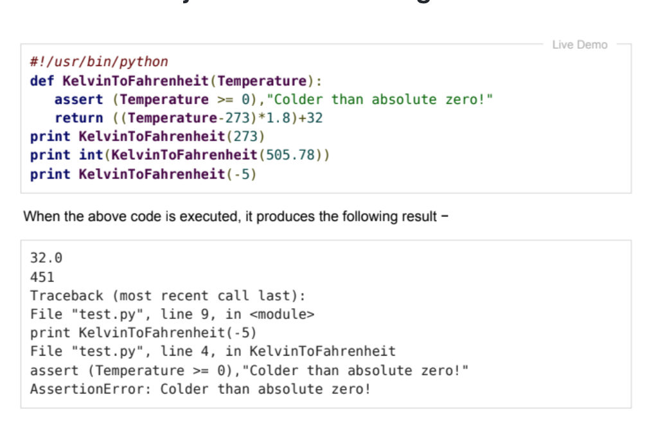The image size is (649, 425).
Task: Click the 505.78 number in the code
Action: 292,155
